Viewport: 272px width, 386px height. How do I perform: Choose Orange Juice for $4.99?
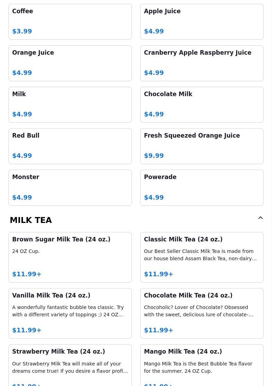point(70,63)
